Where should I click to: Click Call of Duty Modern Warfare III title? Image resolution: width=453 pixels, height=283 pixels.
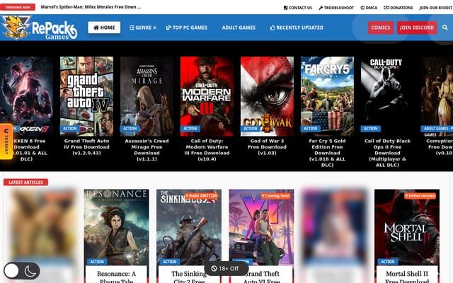pos(207,150)
